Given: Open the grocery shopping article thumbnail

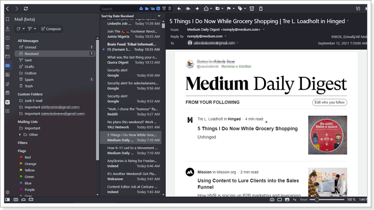Looking at the screenshot, I should [x=328, y=135].
